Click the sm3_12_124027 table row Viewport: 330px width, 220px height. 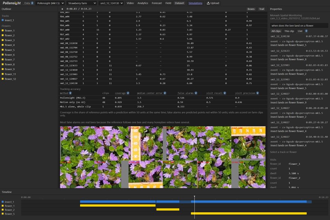pos(163,79)
